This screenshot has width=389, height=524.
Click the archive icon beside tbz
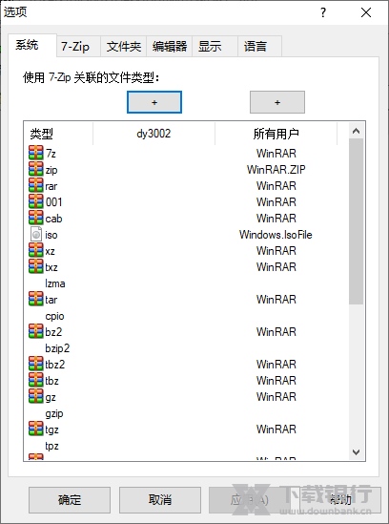[x=35, y=381]
